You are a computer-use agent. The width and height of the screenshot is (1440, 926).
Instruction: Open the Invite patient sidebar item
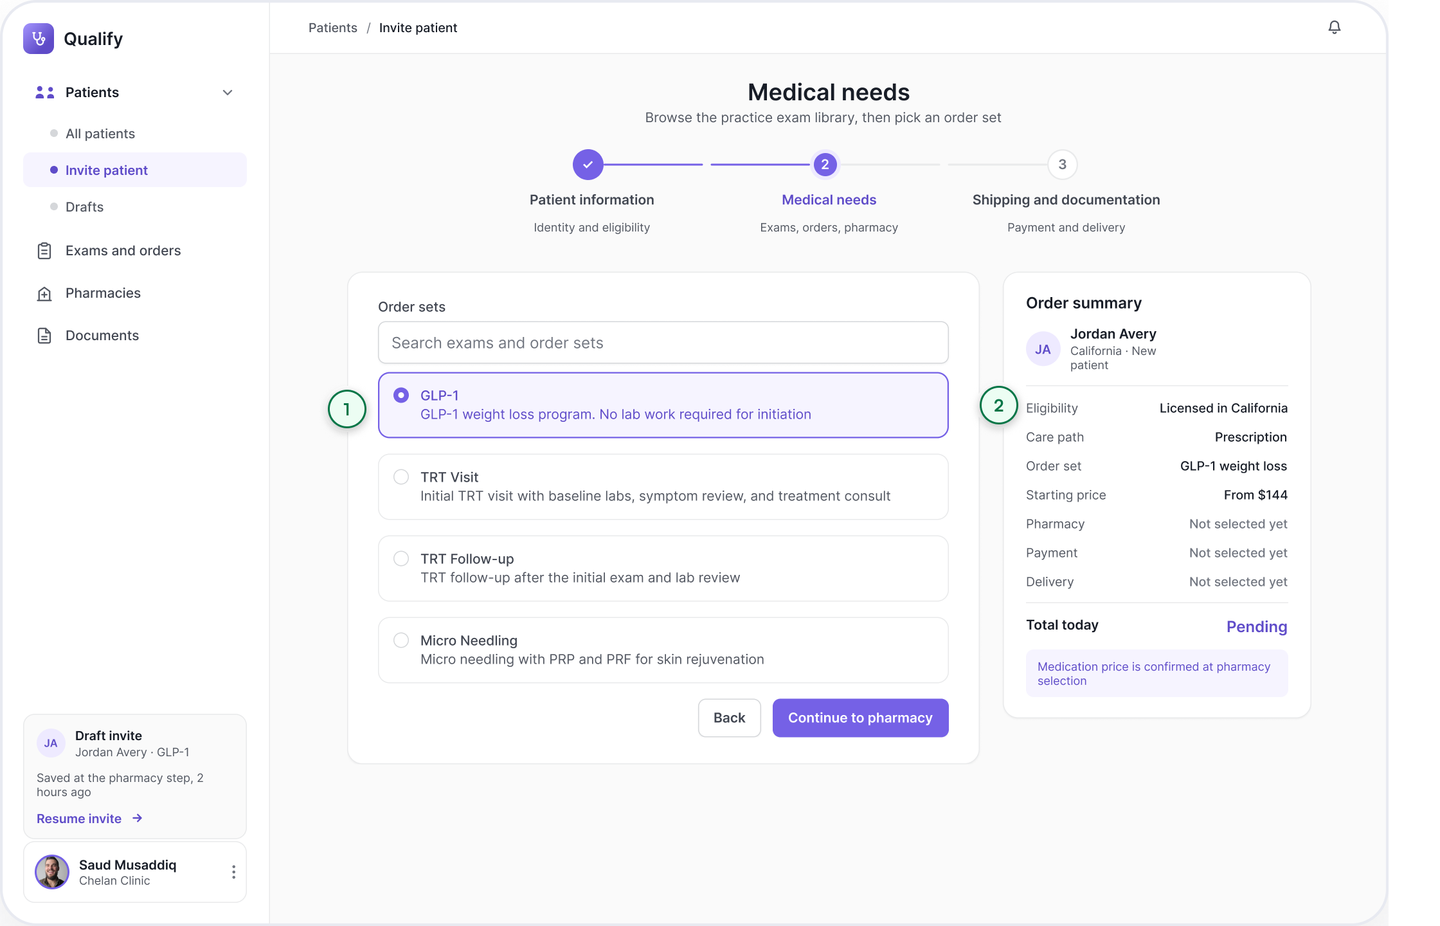(x=135, y=170)
